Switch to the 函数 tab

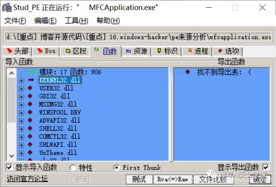[x=106, y=51]
